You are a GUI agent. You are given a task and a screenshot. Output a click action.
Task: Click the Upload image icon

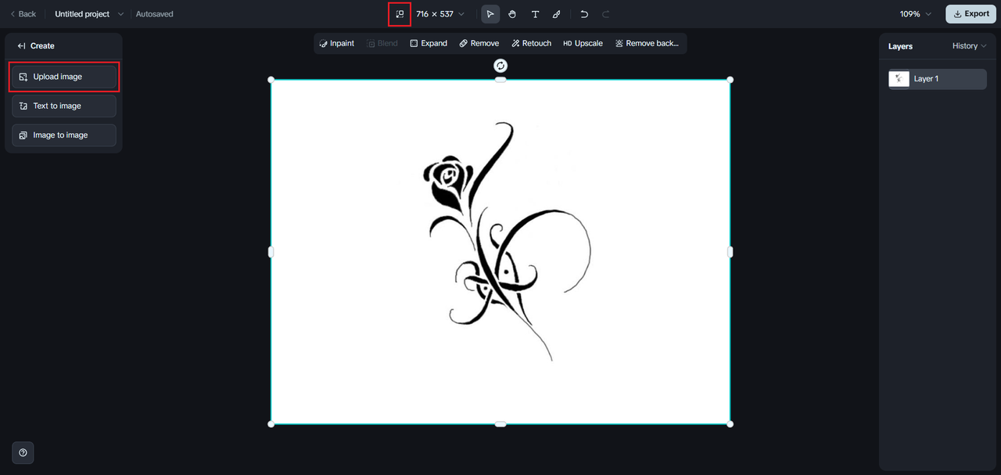(x=23, y=77)
